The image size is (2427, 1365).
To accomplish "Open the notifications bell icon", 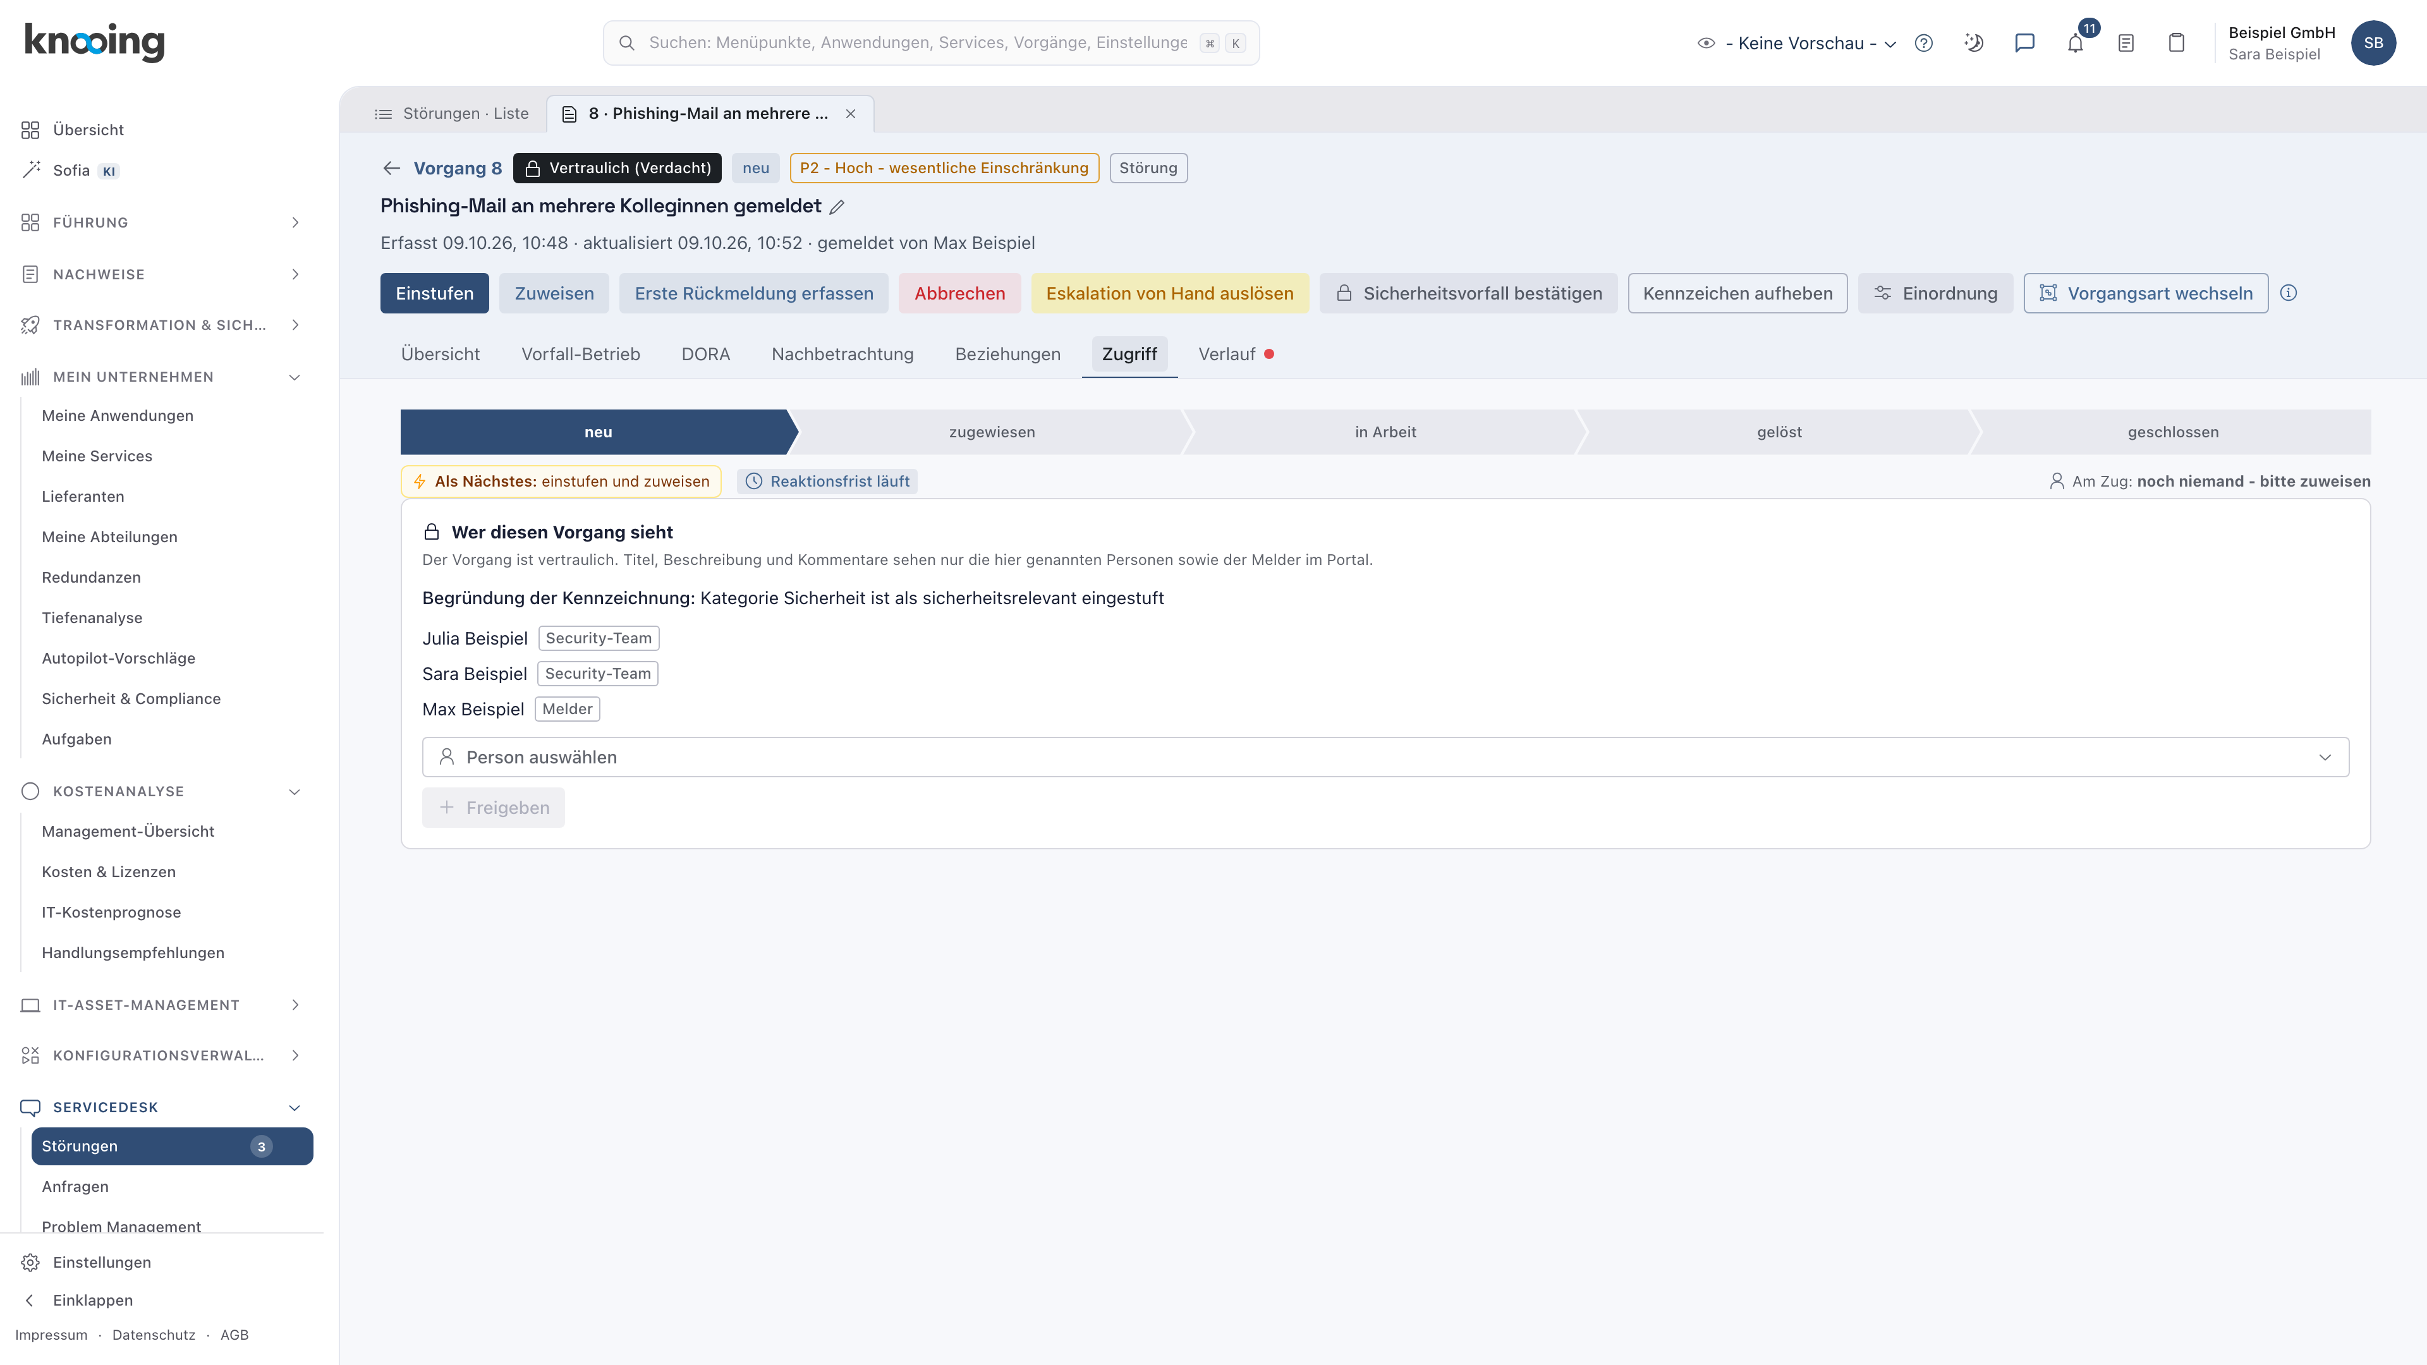I will [2074, 44].
